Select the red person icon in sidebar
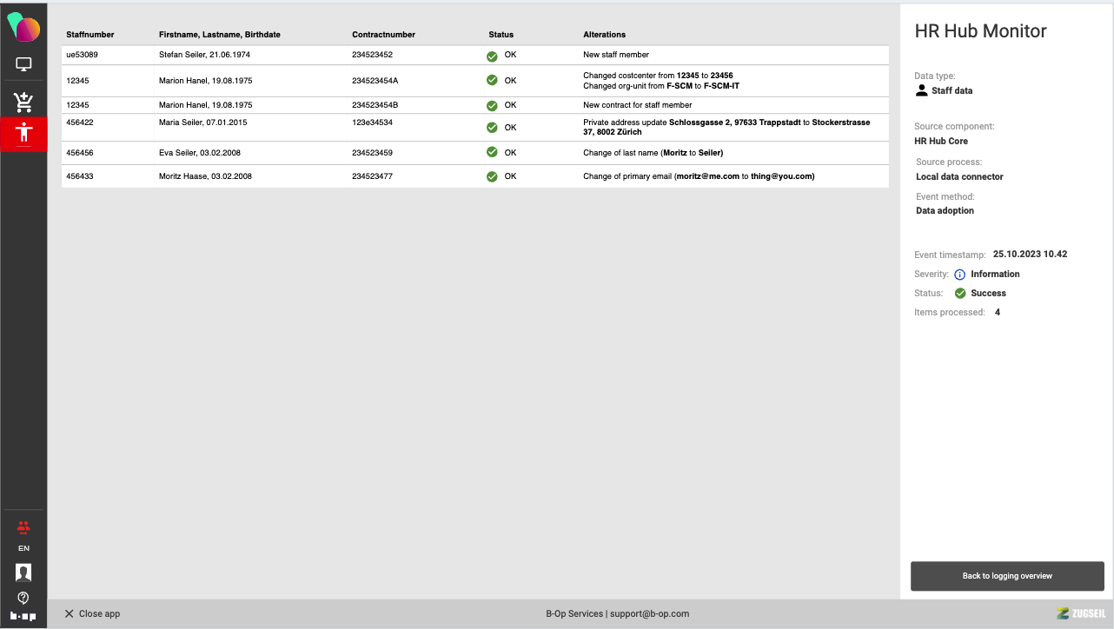This screenshot has width=1114, height=629. click(23, 134)
